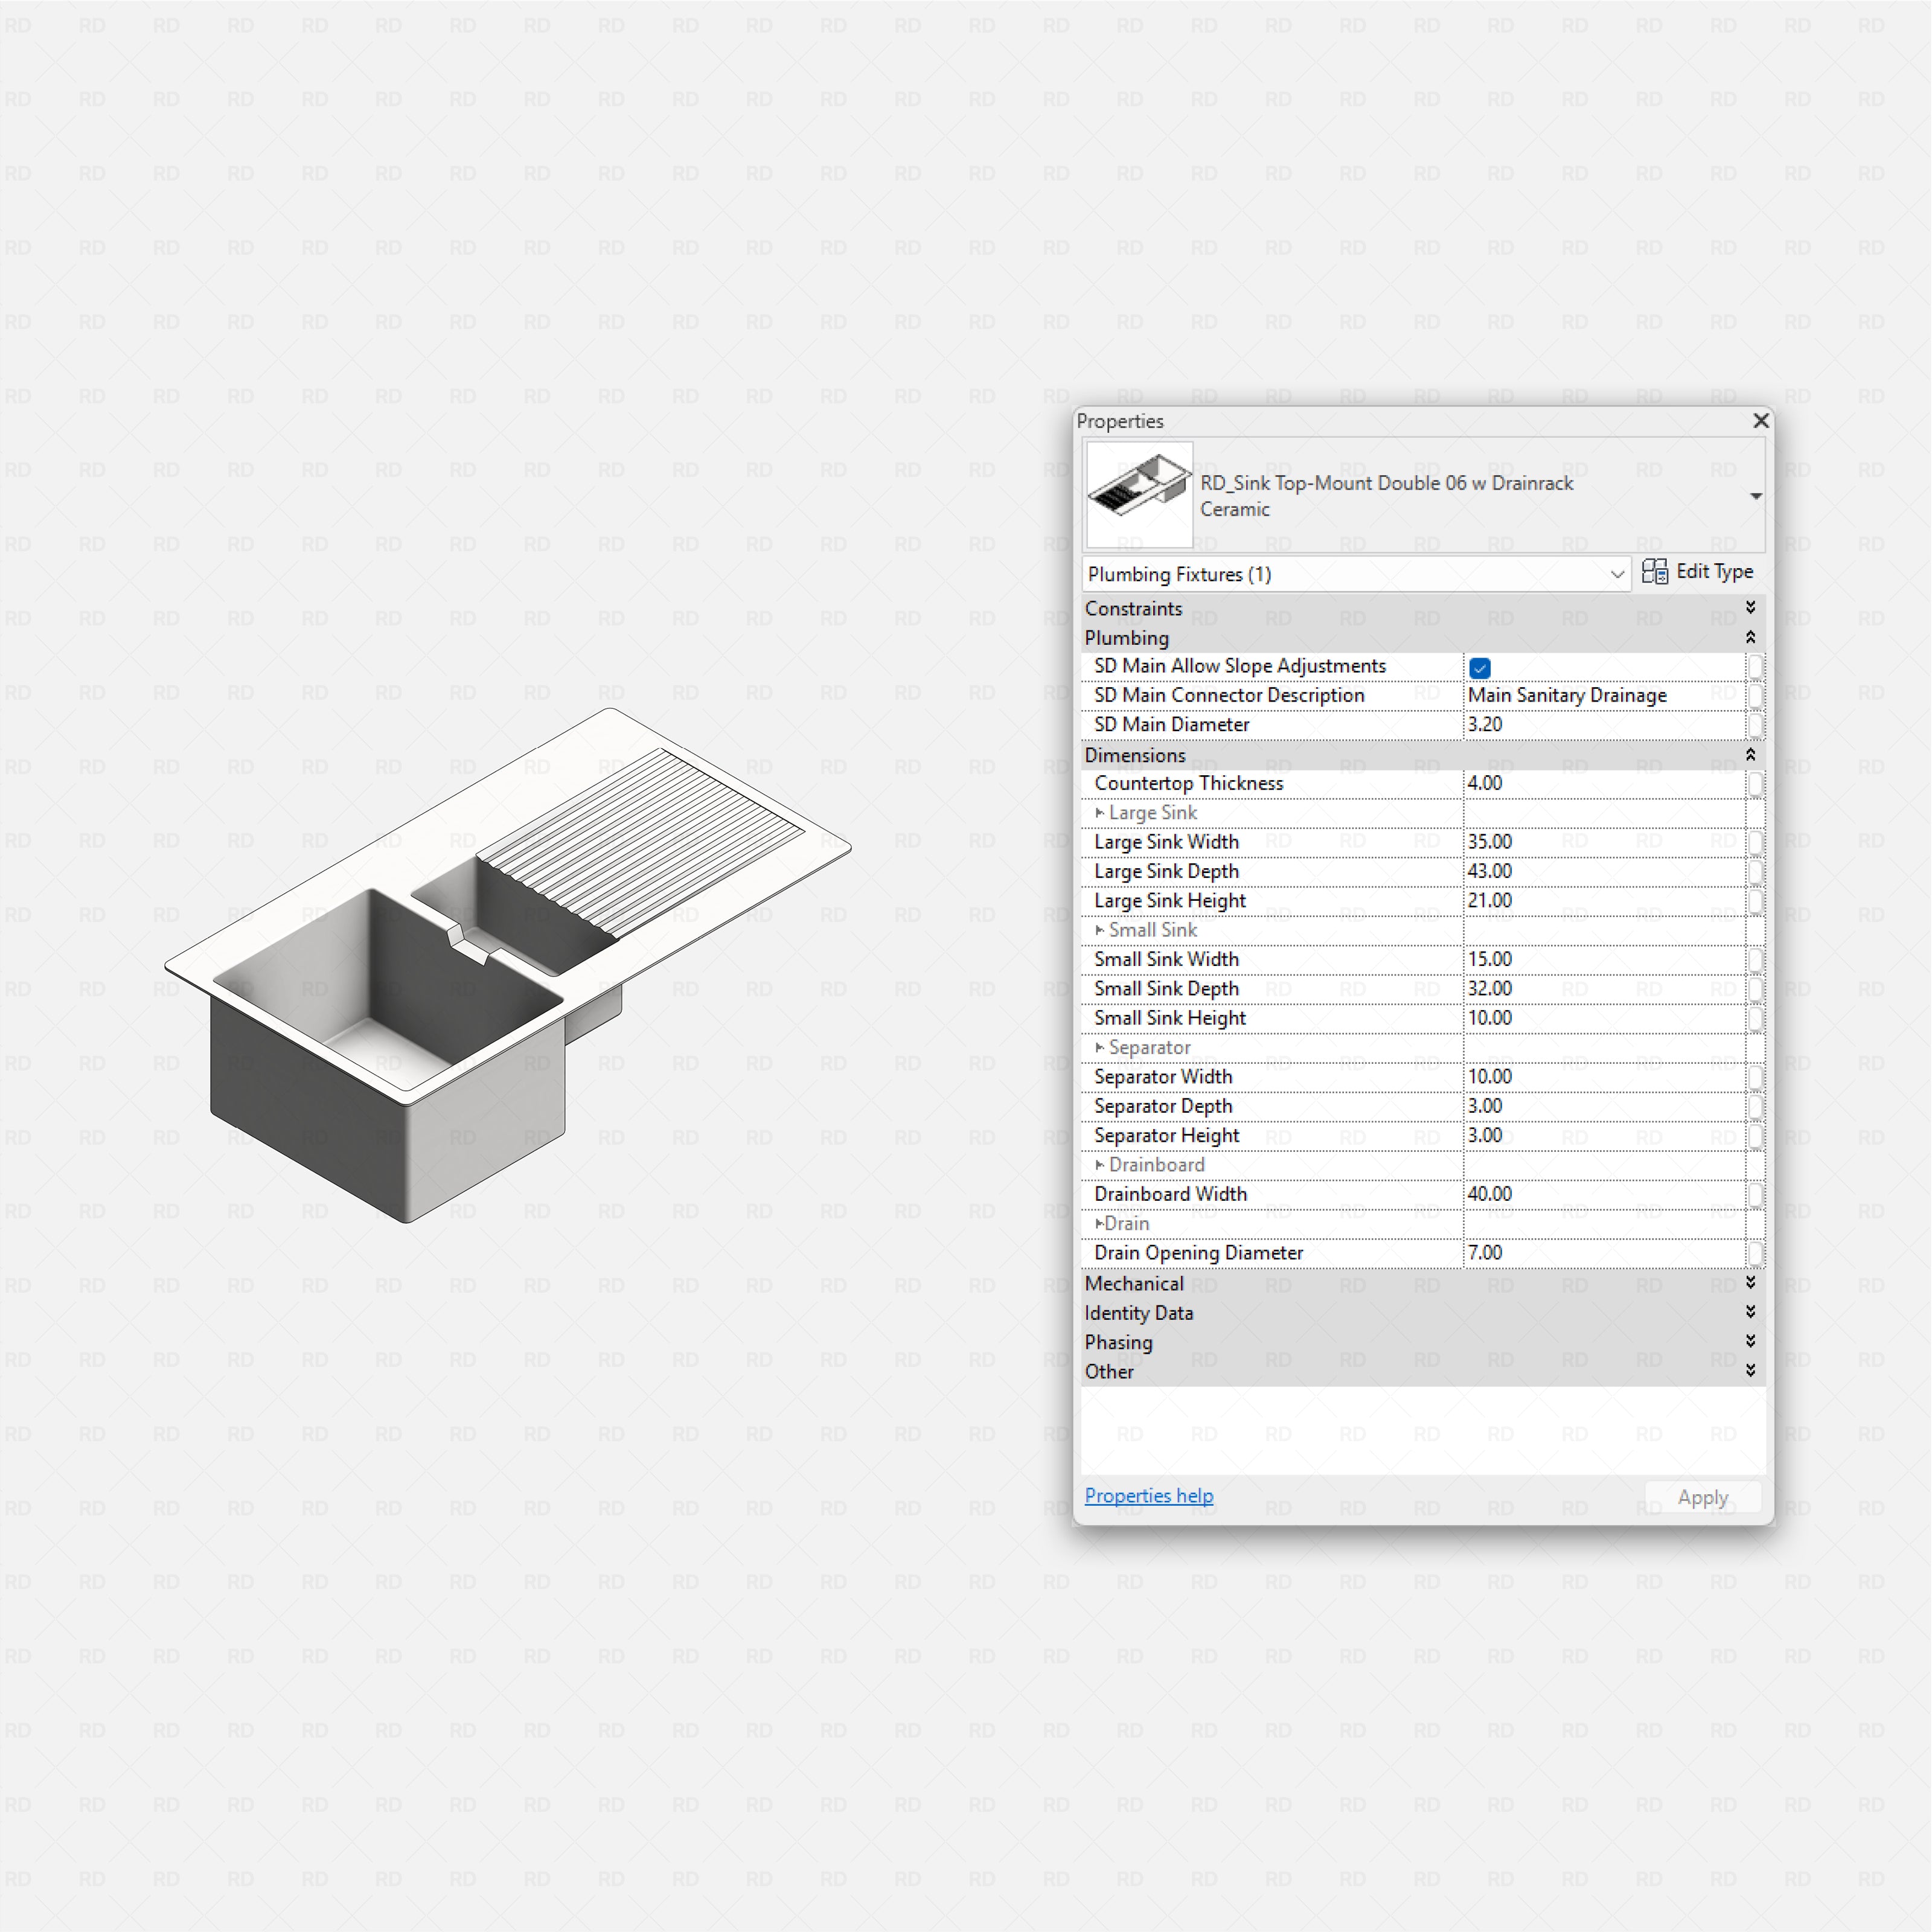
Task: Close the Properties palette
Action: click(1760, 421)
